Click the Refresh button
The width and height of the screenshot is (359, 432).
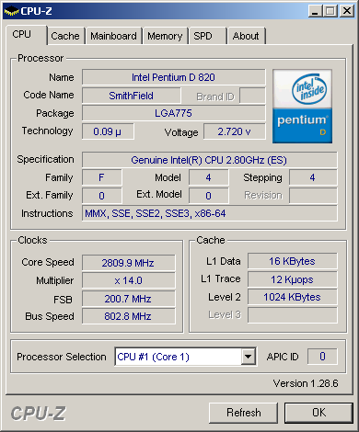point(243,413)
